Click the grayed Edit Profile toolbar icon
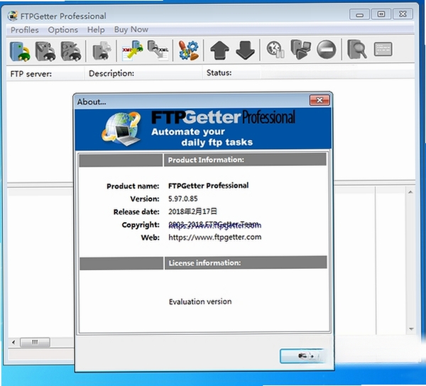The image size is (426, 386). 45,51
